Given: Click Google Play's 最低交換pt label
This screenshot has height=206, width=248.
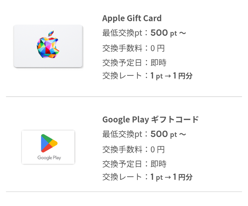Looking at the screenshot, I should [x=122, y=134].
